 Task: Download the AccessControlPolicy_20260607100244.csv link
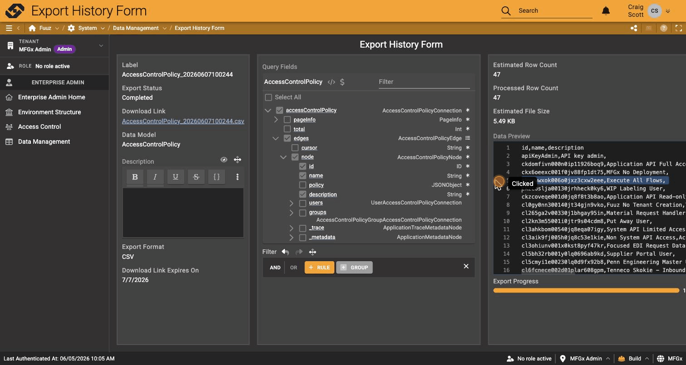[x=183, y=121]
